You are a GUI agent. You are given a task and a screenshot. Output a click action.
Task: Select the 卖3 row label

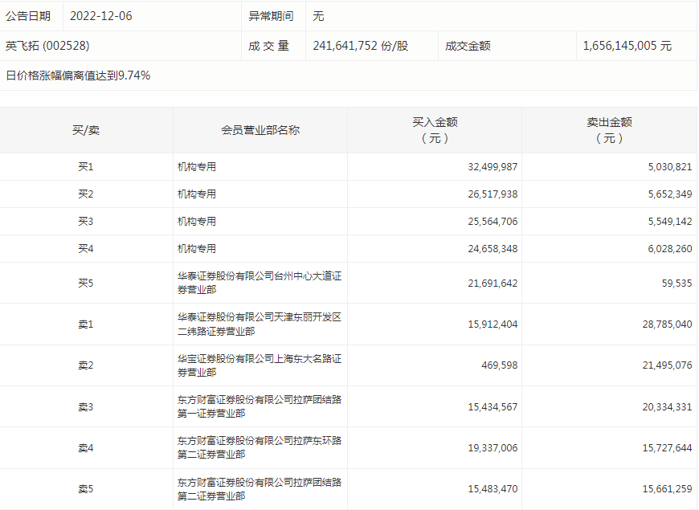[x=86, y=407]
